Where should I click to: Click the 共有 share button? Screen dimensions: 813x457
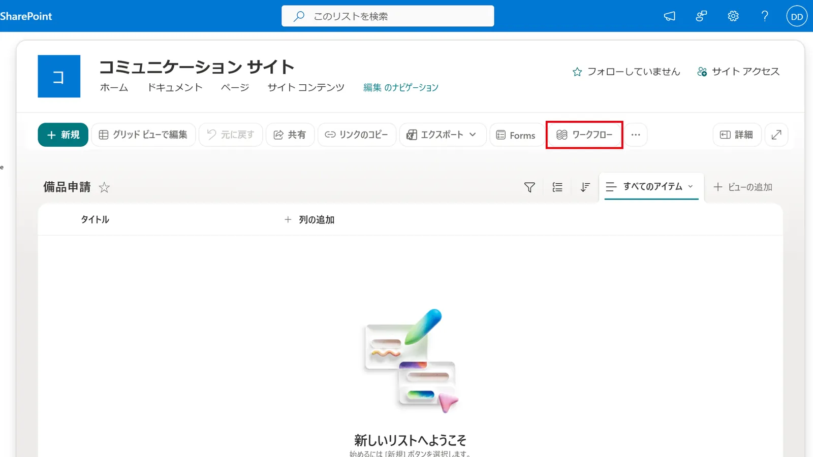tap(290, 135)
